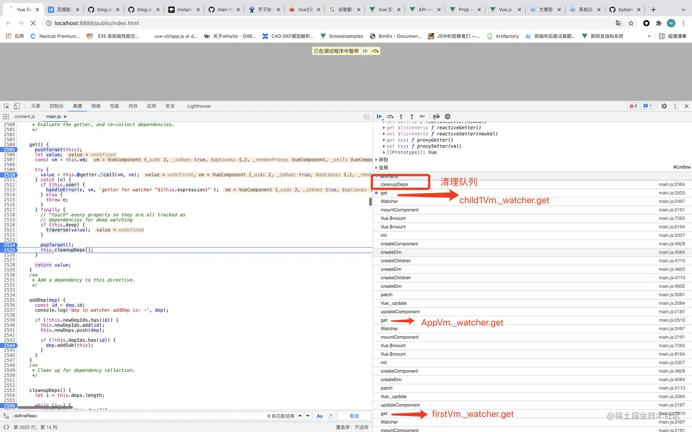Open the content.js file tab
The image size is (692, 432).
tap(25, 117)
